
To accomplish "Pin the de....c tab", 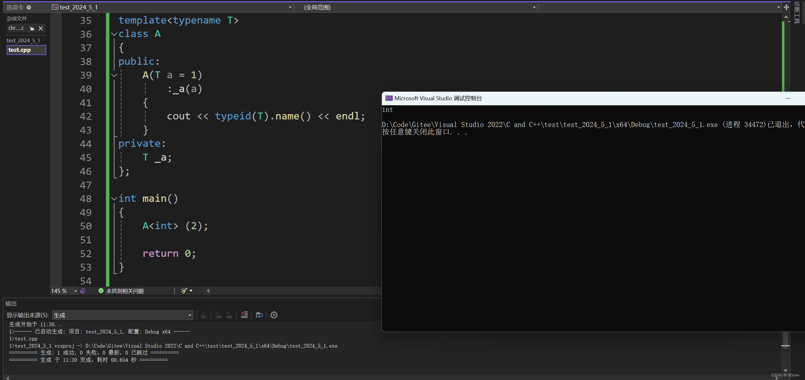I will 32,28.
